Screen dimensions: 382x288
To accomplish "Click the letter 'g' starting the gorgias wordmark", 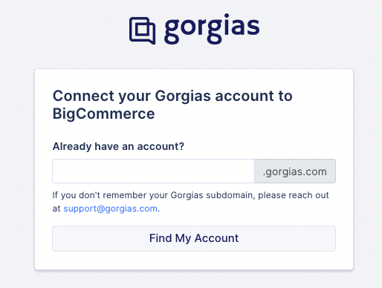I will click(172, 32).
